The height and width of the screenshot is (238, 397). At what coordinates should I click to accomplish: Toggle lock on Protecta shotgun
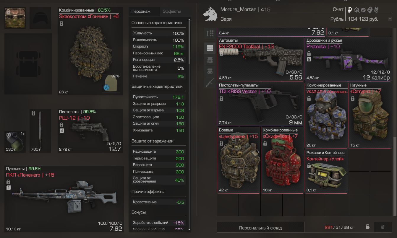click(309, 53)
